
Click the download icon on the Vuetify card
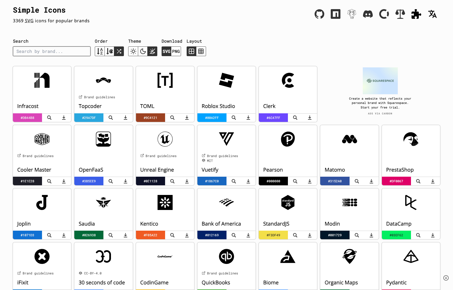pos(248,181)
